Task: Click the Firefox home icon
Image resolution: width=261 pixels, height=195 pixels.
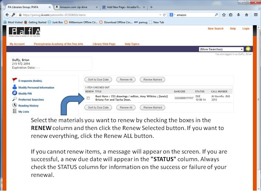Action: [x=246, y=15]
